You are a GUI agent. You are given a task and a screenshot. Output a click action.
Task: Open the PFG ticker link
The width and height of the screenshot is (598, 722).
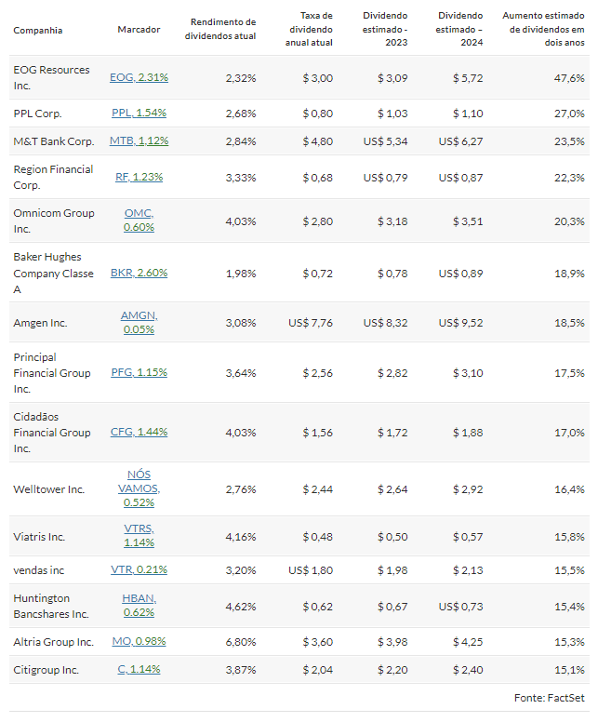(x=139, y=372)
